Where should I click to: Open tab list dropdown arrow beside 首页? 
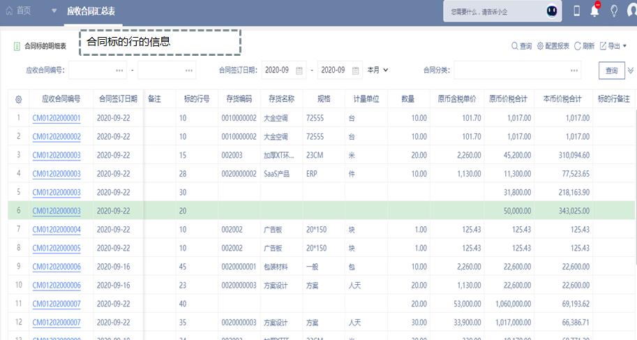[x=55, y=11]
